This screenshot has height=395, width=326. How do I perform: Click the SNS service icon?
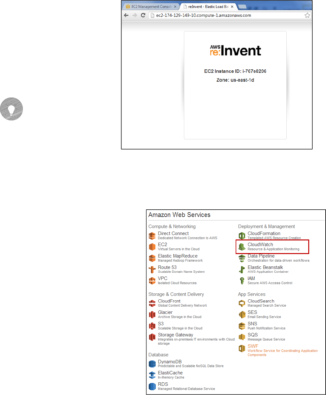tap(242, 326)
